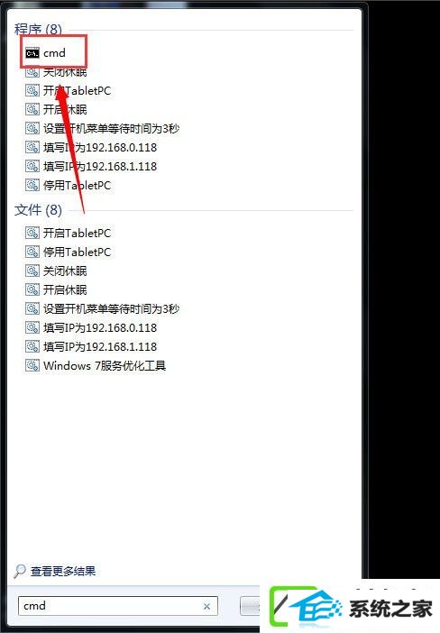Open the cmd program result
Viewport: 440px width, 633px height.
[45, 53]
